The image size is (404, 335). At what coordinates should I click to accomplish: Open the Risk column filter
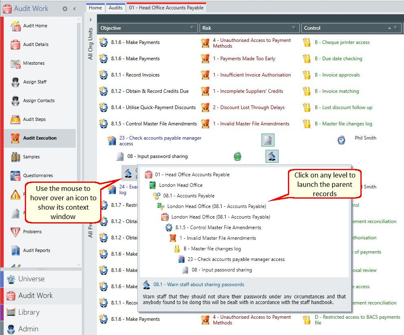[294, 28]
